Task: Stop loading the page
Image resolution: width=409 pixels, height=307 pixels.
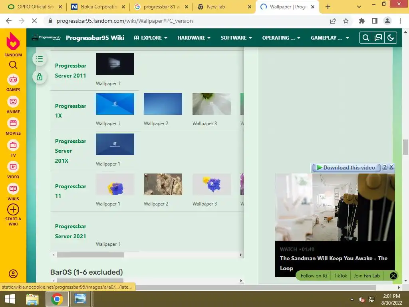Action: [34, 21]
